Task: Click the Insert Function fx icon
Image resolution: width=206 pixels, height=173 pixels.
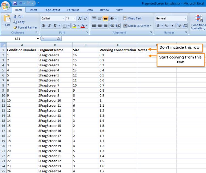Action: [59, 39]
